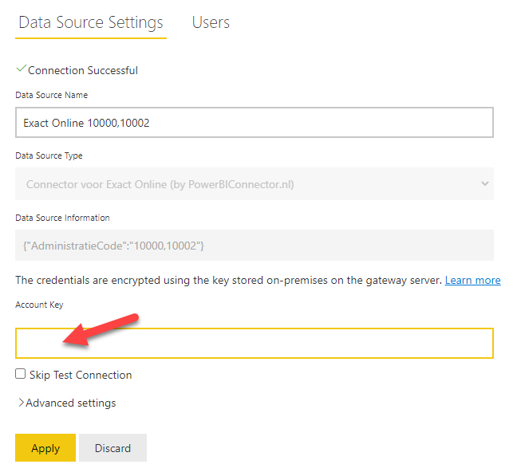Click the green Connection Successful checkmark icon
The width and height of the screenshot is (513, 476).
pos(22,69)
